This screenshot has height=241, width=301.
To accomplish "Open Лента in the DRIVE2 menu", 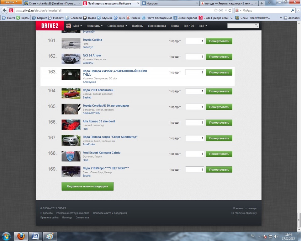I will click(x=175, y=26).
